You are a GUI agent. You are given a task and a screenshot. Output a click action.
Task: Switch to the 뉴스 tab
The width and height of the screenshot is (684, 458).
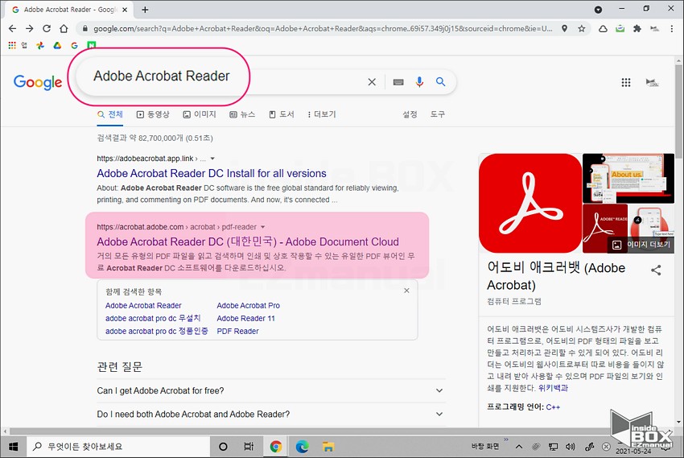(x=242, y=114)
